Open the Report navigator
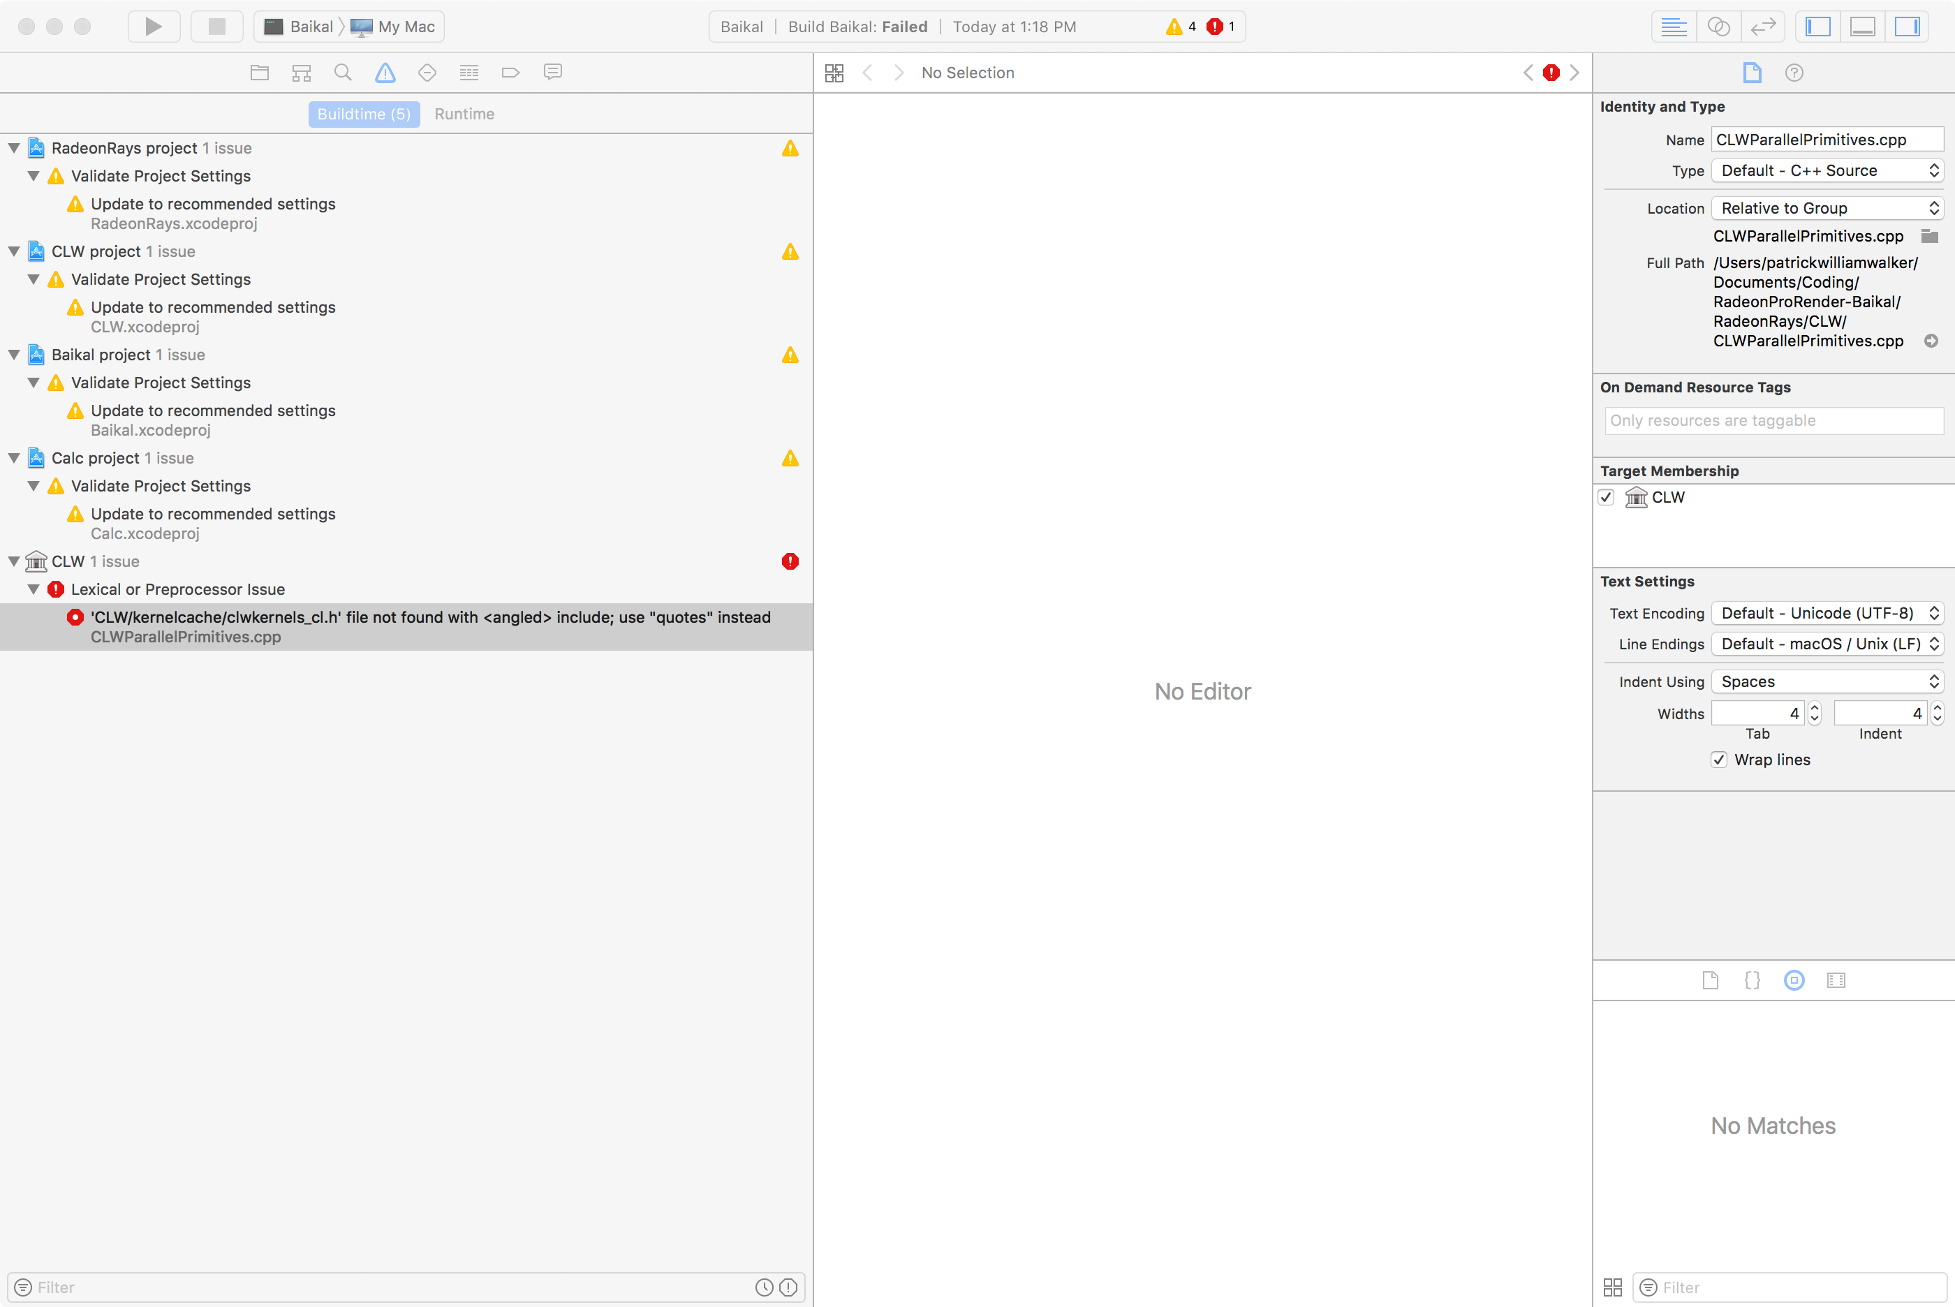The width and height of the screenshot is (1955, 1307). coord(552,73)
